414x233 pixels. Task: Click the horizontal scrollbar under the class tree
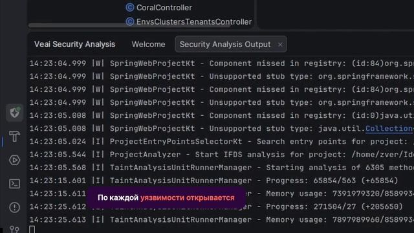tap(129, 26)
